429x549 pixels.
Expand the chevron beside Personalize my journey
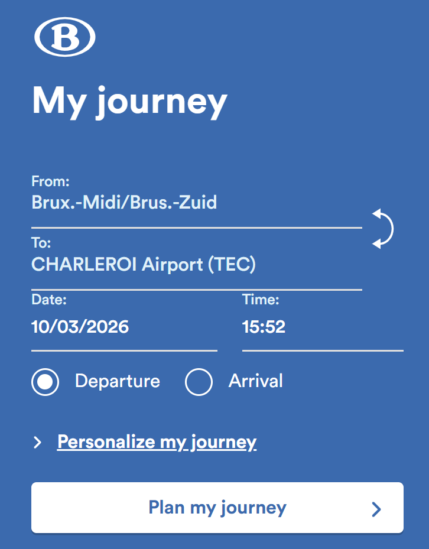[38, 442]
